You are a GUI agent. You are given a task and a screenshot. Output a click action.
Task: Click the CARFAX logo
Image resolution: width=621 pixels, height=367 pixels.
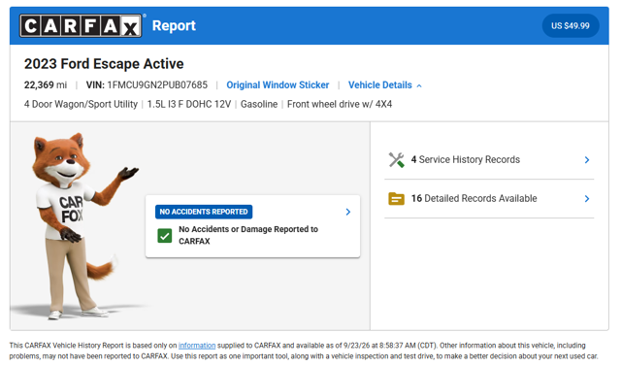click(81, 26)
